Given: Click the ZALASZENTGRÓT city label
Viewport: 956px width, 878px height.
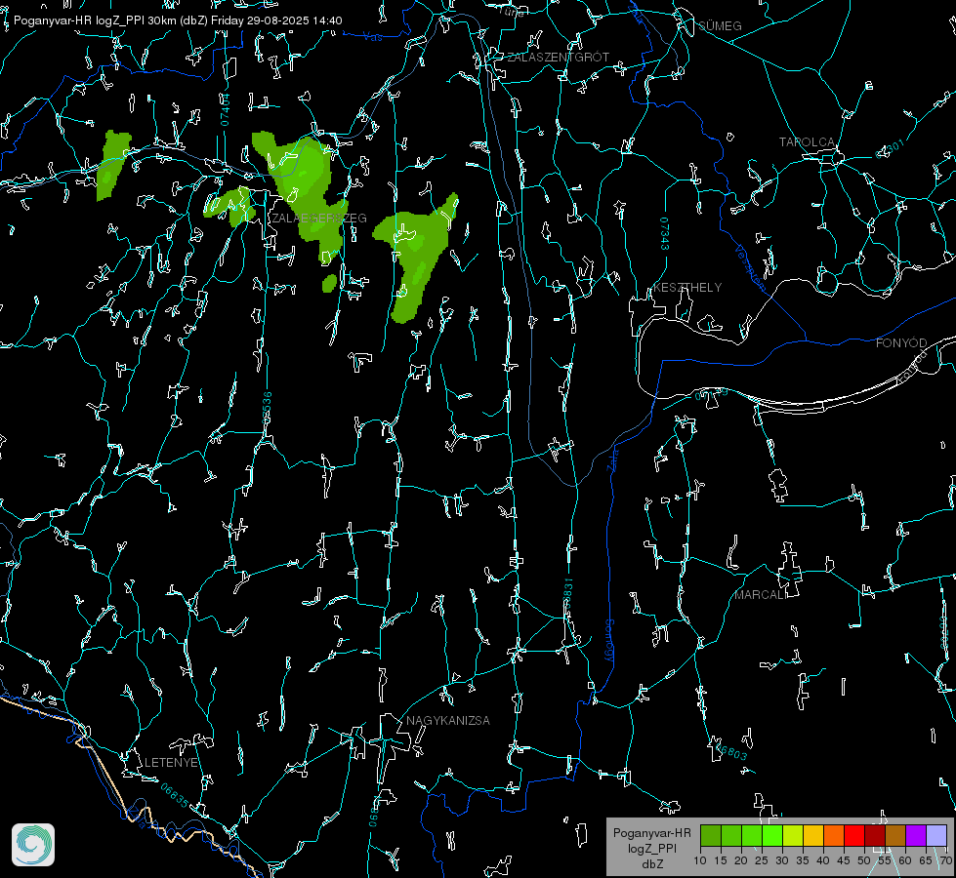Looking at the screenshot, I should coord(558,58).
